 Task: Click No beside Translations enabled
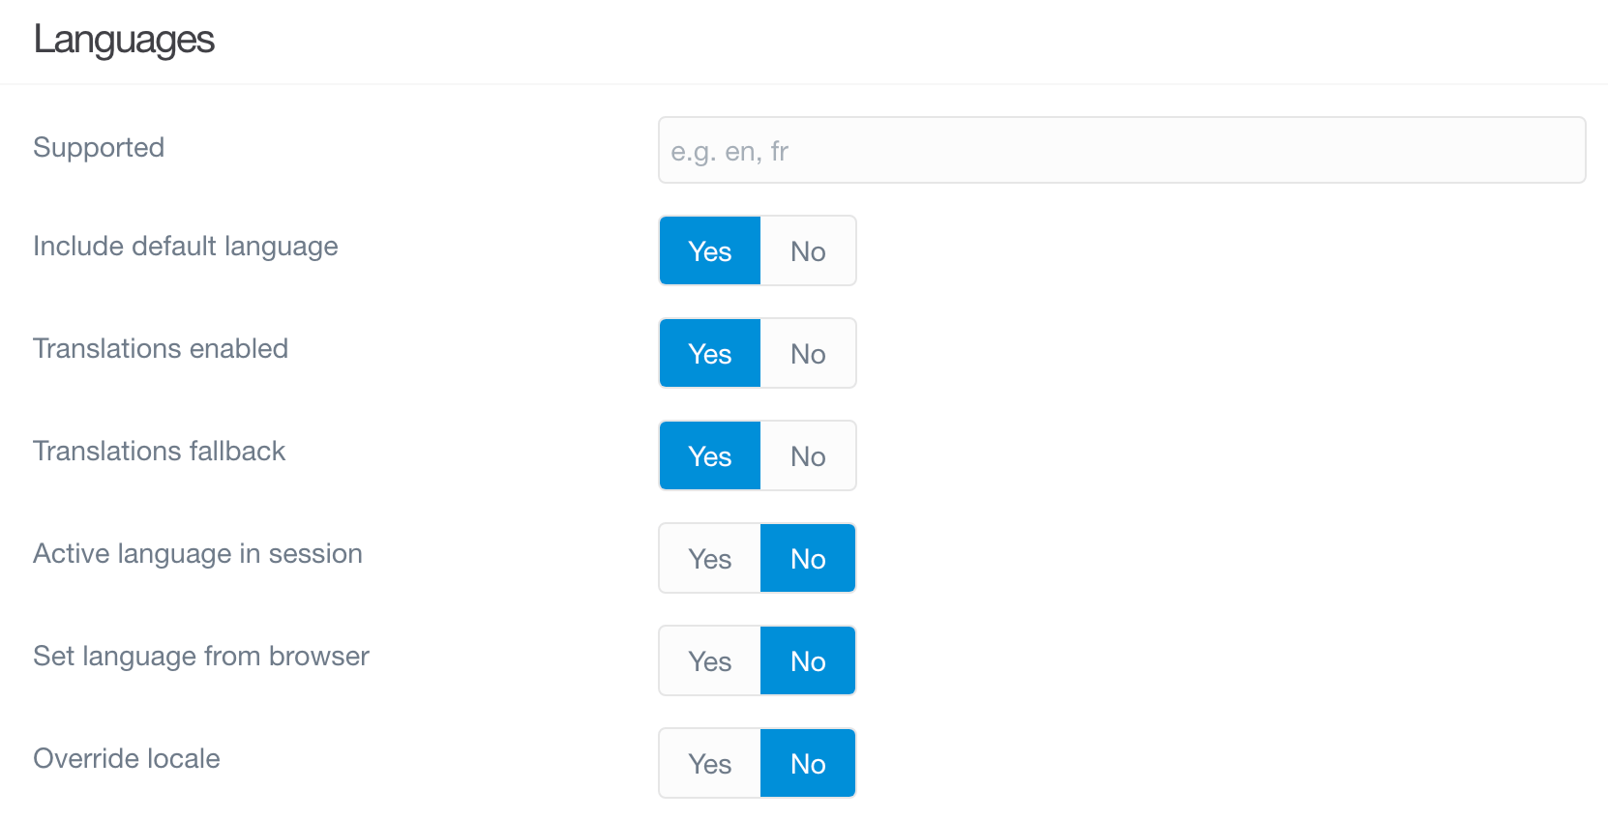[809, 353]
